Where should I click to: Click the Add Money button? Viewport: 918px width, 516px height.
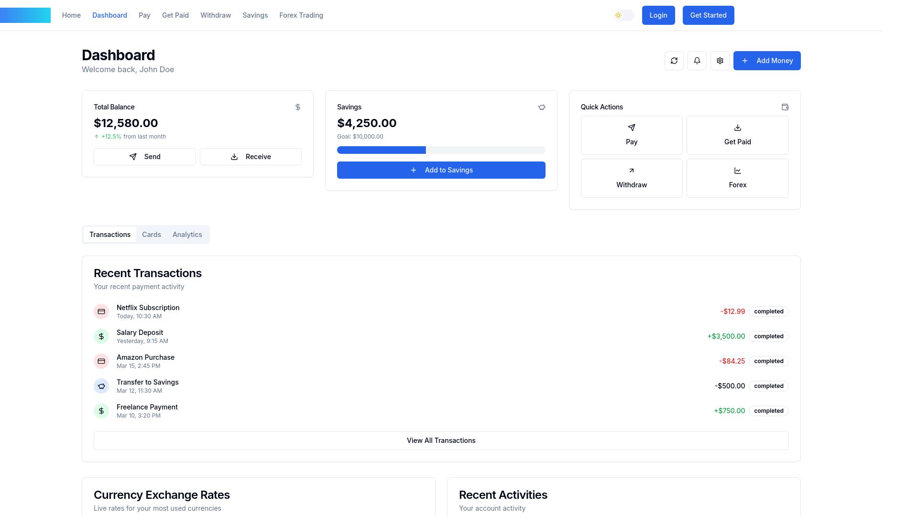pyautogui.click(x=767, y=61)
